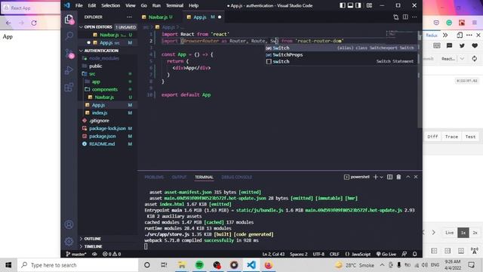Open the Search view in activity bar
483x272 pixels.
tap(69, 36)
